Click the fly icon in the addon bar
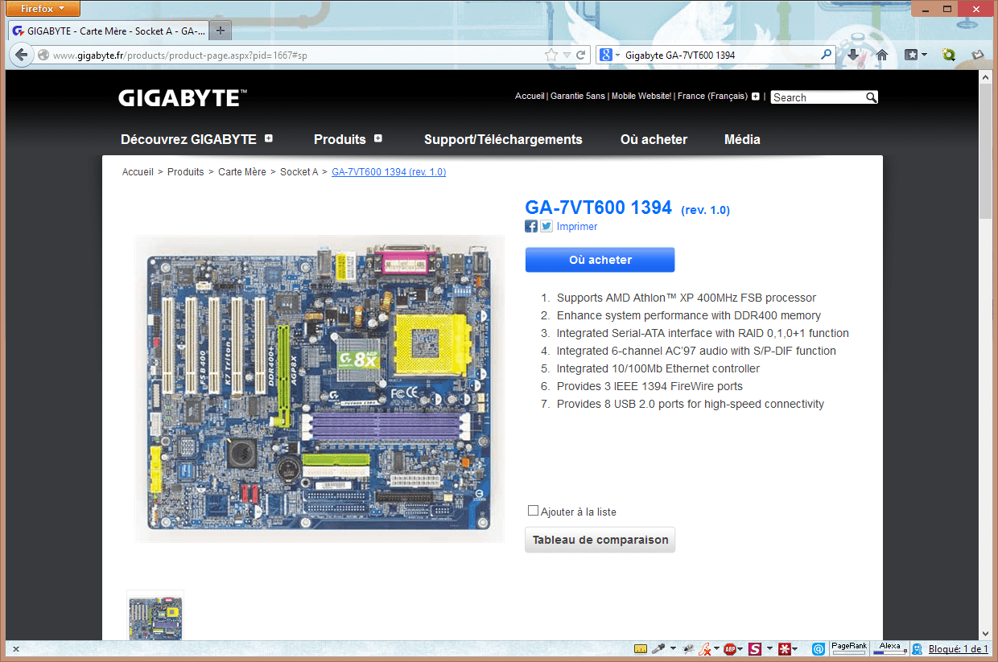This screenshot has width=998, height=662. (688, 648)
